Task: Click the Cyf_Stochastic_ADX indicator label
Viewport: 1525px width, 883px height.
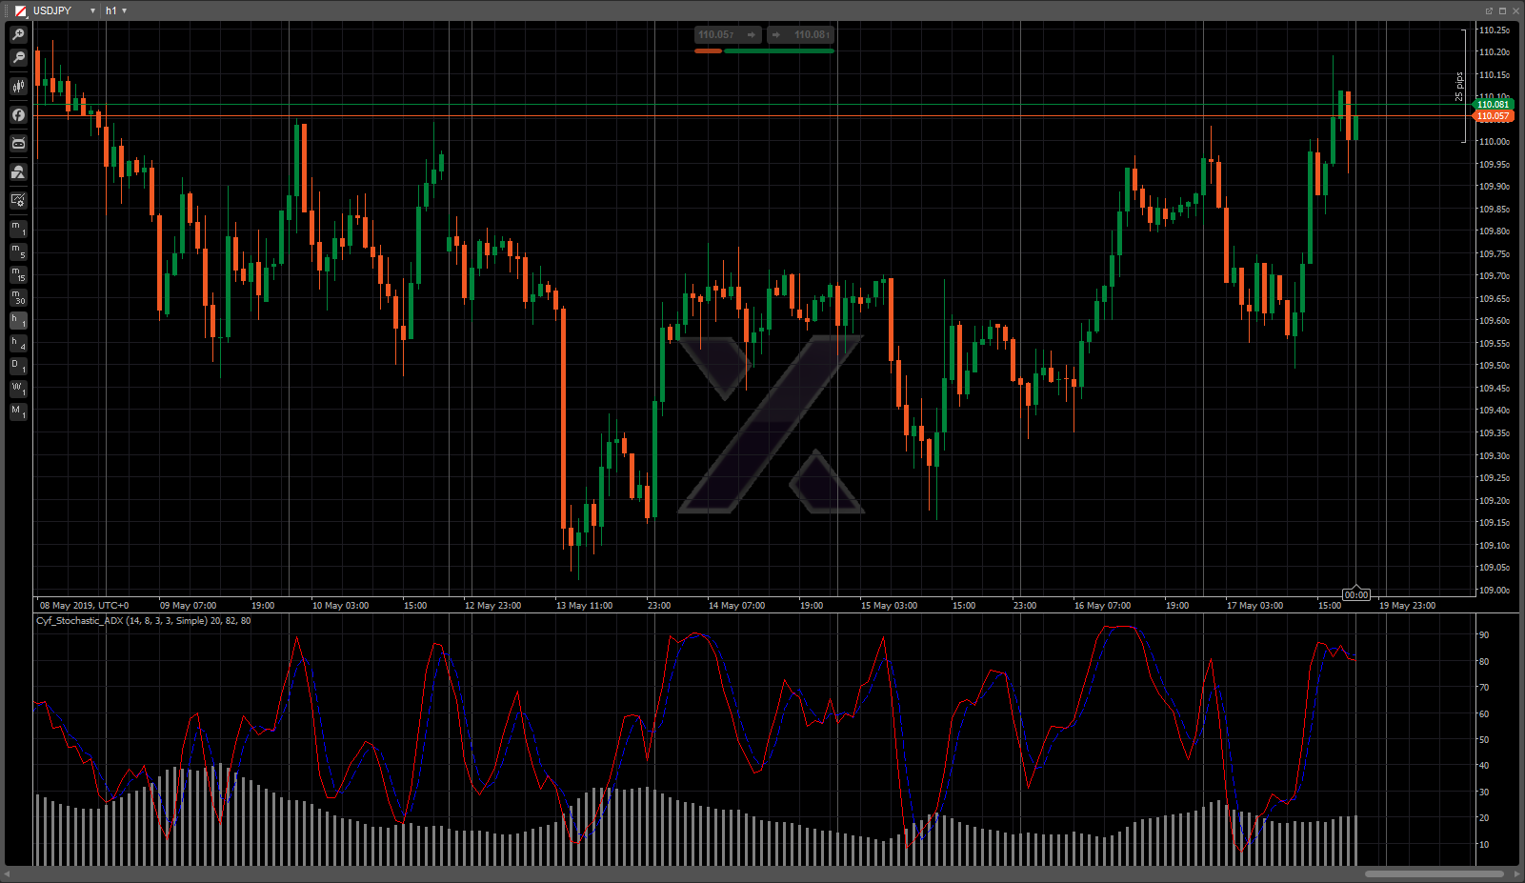Action: point(144,621)
